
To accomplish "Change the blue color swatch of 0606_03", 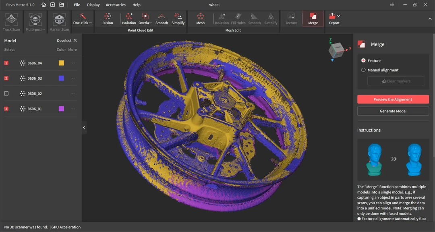I will pyautogui.click(x=61, y=78).
